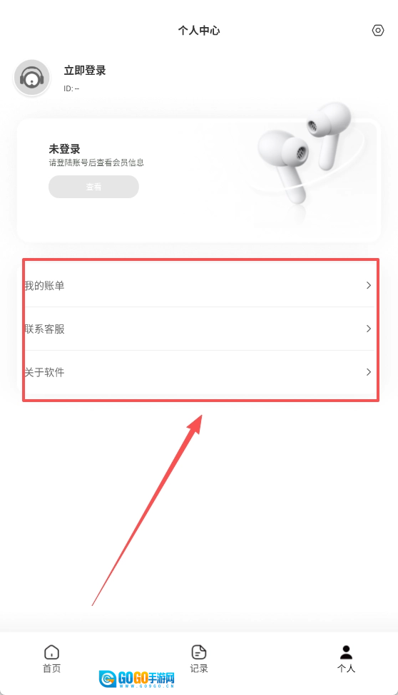The width and height of the screenshot is (398, 695).
Task: Switch to the 首页 tab label
Action: 52,669
